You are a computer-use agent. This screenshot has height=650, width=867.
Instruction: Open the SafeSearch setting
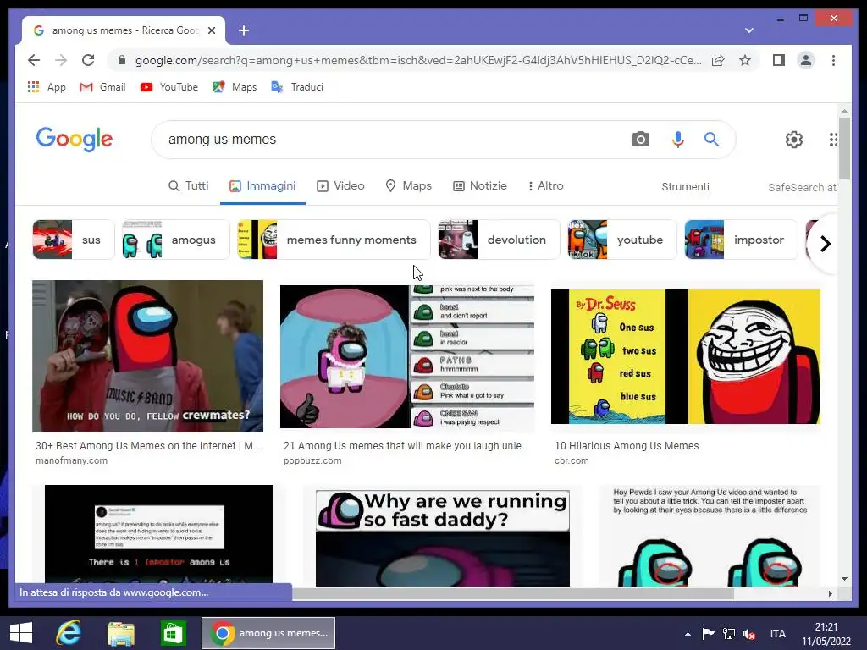[803, 187]
